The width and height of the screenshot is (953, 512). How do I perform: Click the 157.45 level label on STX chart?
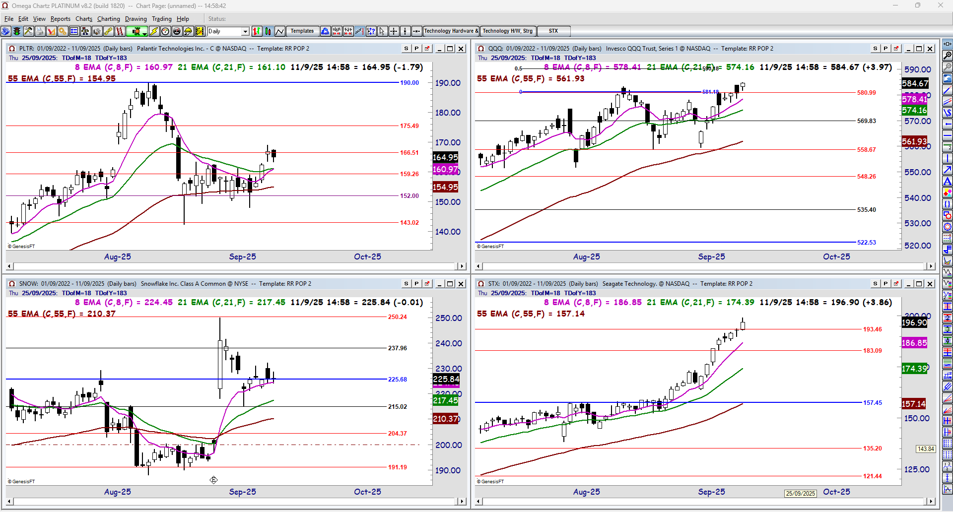click(873, 403)
